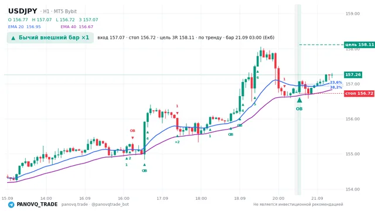Click the USDJPY symbol title
Screen dimensions: 375x211
(23, 11)
